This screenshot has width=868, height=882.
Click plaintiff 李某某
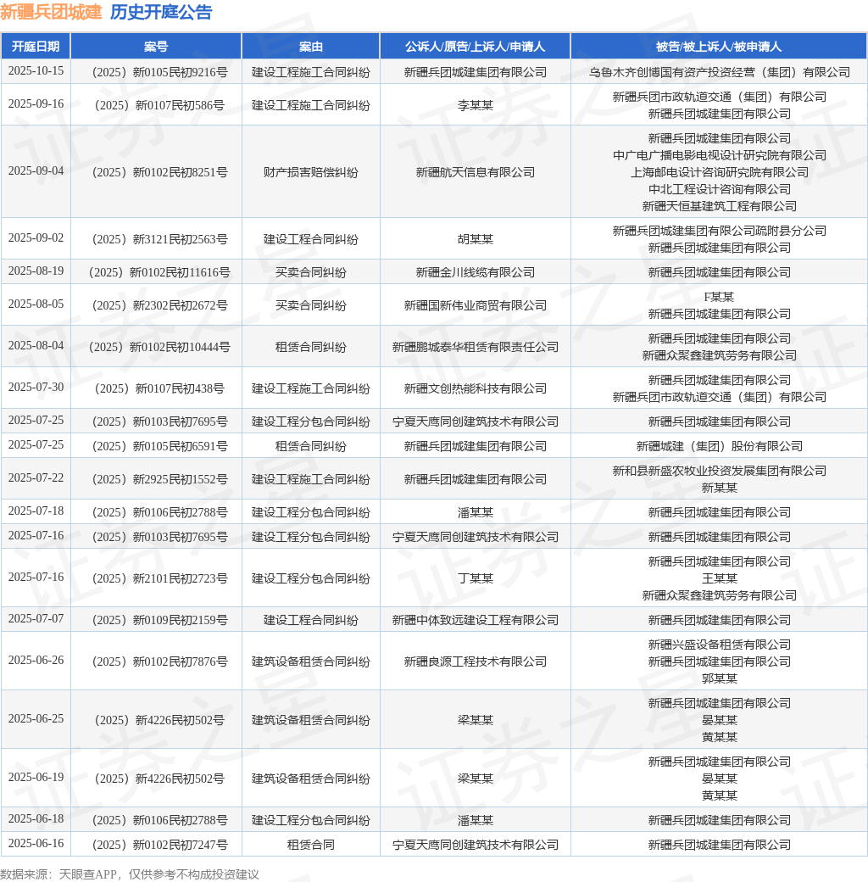pyautogui.click(x=475, y=105)
